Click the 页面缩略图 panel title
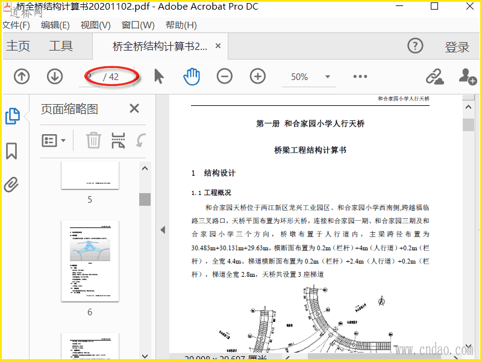482x361 pixels. (69, 109)
